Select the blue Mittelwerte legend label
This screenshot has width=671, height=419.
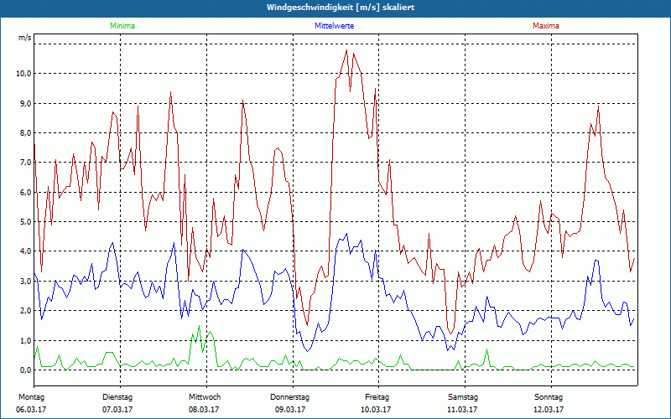[334, 26]
